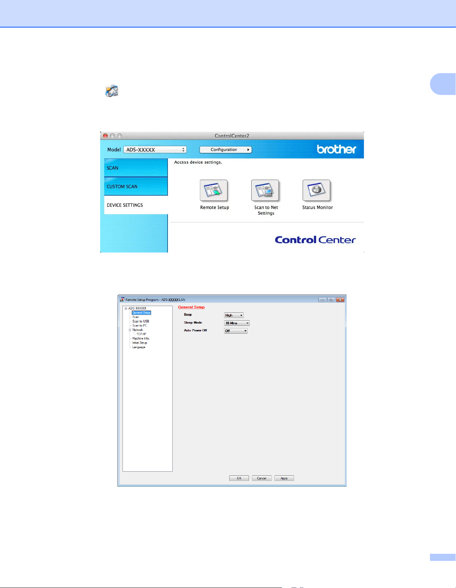Close the Remote Setup Program window
The width and height of the screenshot is (456, 588).
pyautogui.click(x=340, y=300)
